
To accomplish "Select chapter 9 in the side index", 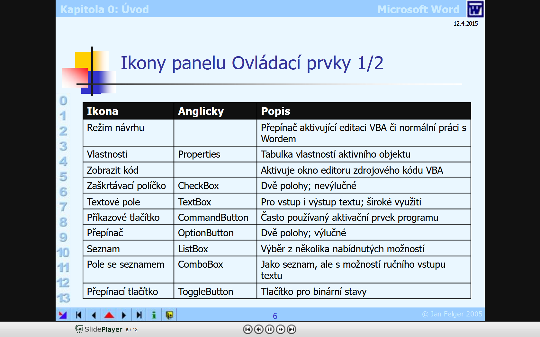I will coord(63,238).
